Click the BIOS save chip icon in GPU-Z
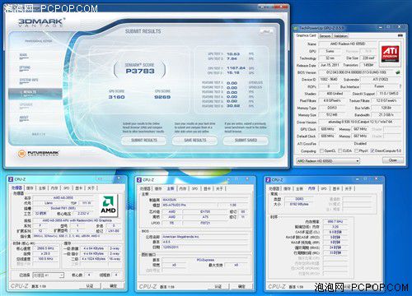The image size is (412, 296). coord(397,72)
